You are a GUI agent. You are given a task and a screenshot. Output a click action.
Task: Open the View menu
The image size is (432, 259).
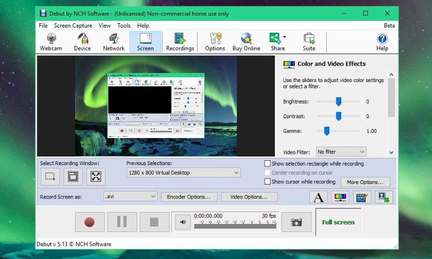click(x=104, y=25)
